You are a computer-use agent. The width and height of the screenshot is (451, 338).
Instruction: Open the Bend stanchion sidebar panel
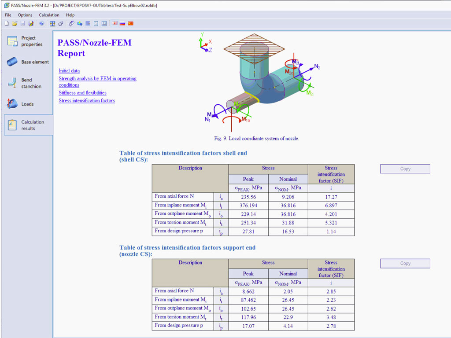[x=26, y=83]
